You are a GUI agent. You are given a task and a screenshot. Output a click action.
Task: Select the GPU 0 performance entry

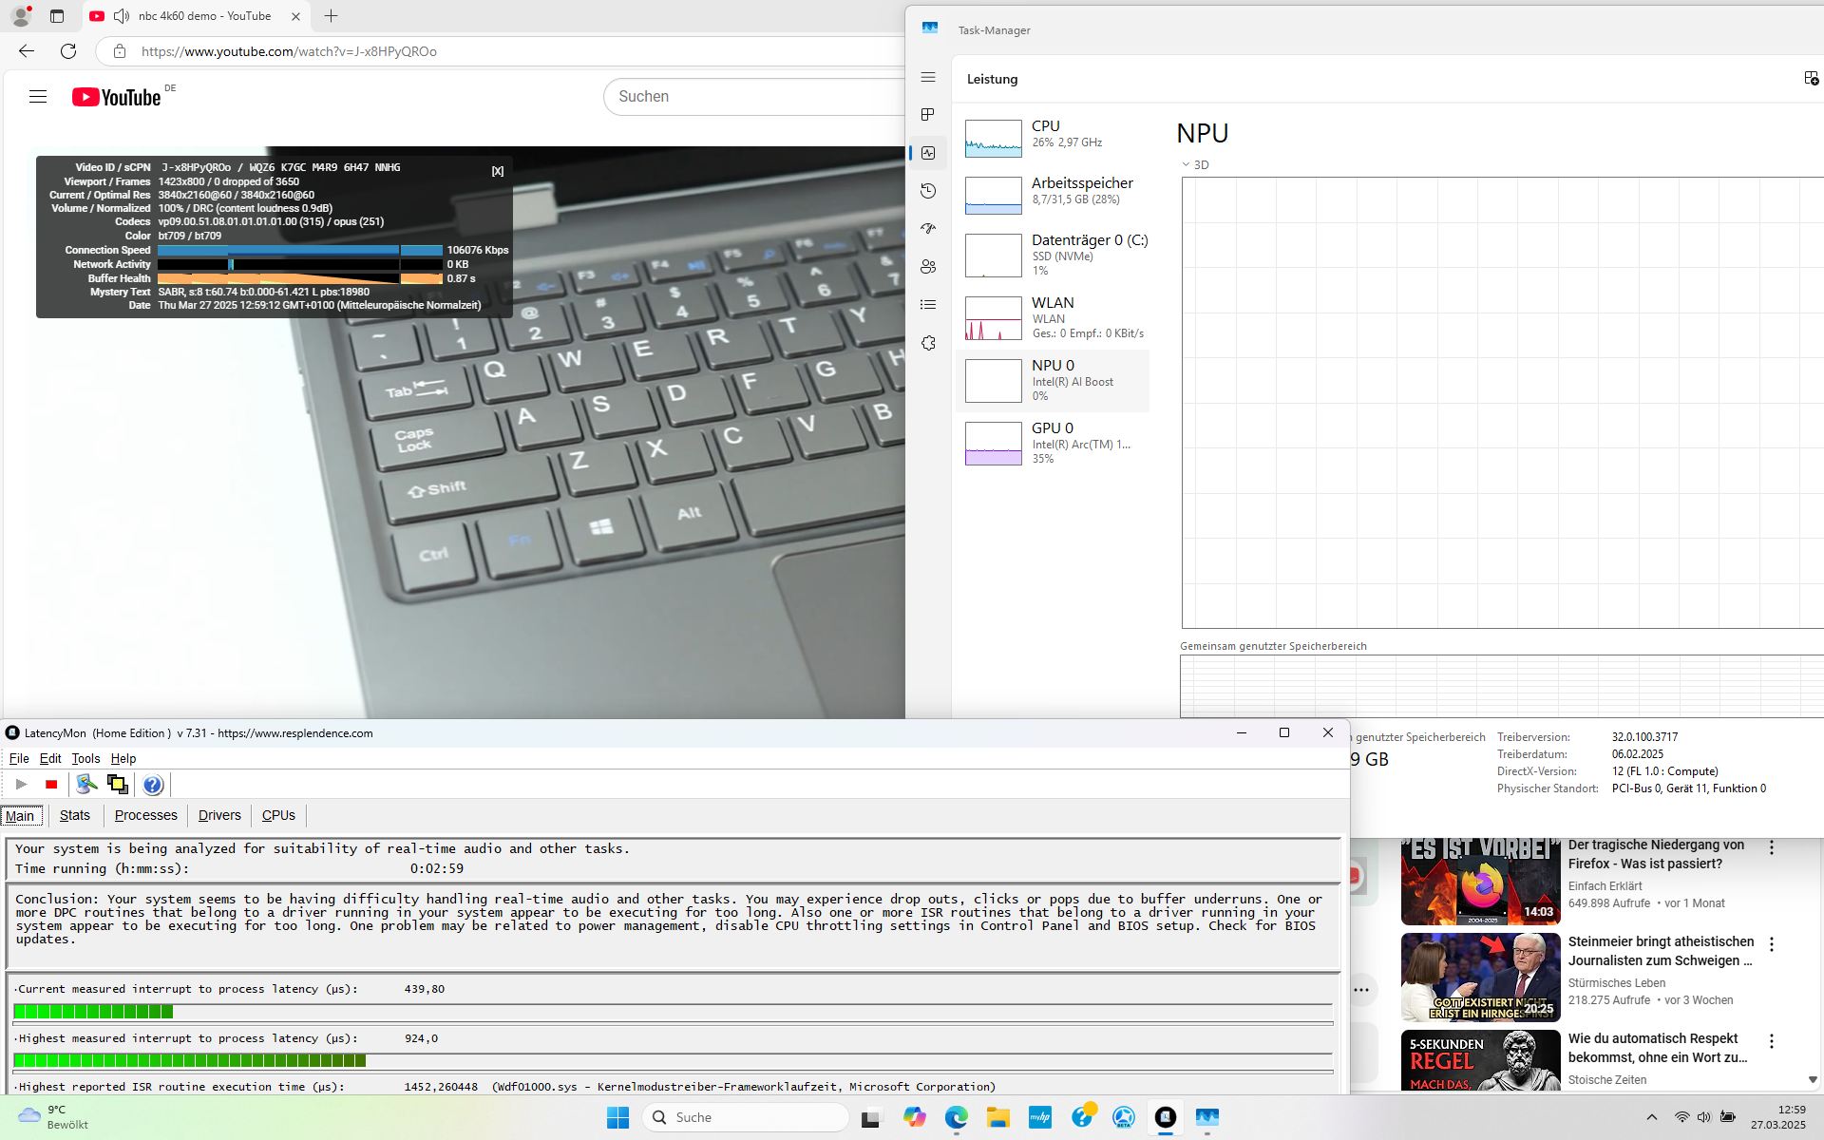[x=1053, y=443]
